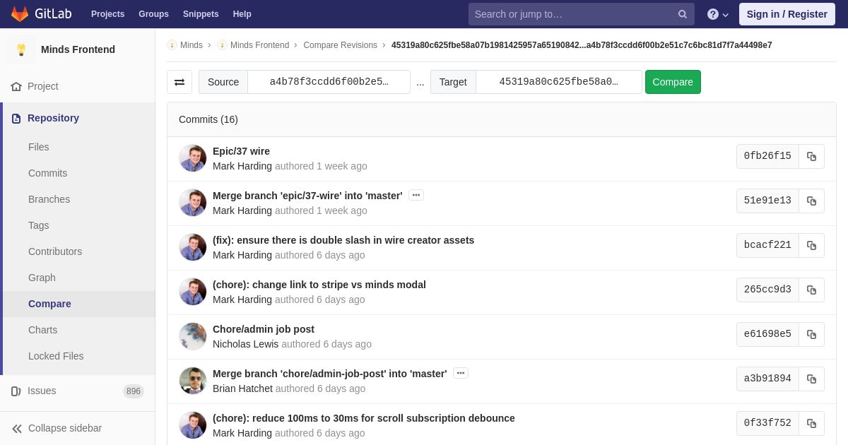Open the 'Chore/admin job post' commit link
848x445 pixels.
[x=264, y=329]
